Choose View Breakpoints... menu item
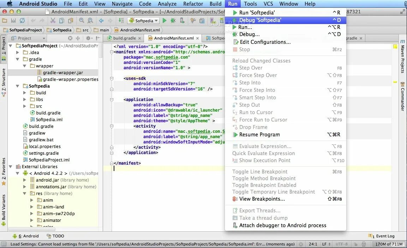 pos(286,199)
